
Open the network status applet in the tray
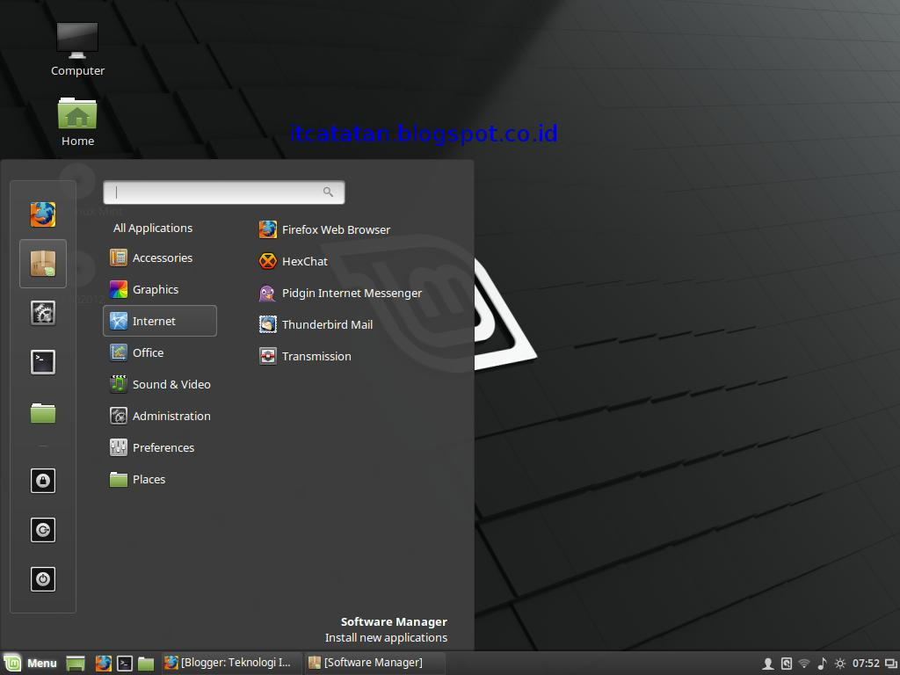(803, 663)
